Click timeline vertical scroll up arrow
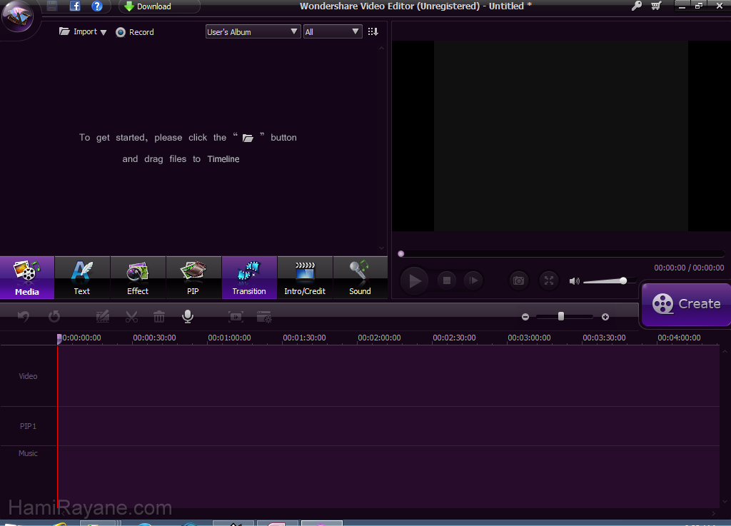Image resolution: width=731 pixels, height=526 pixels. 725,351
